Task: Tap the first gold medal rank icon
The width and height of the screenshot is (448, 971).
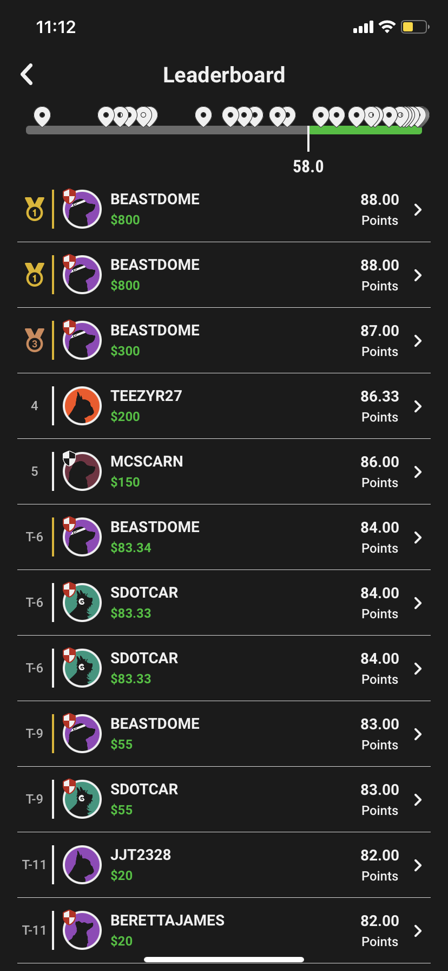Action: (35, 209)
